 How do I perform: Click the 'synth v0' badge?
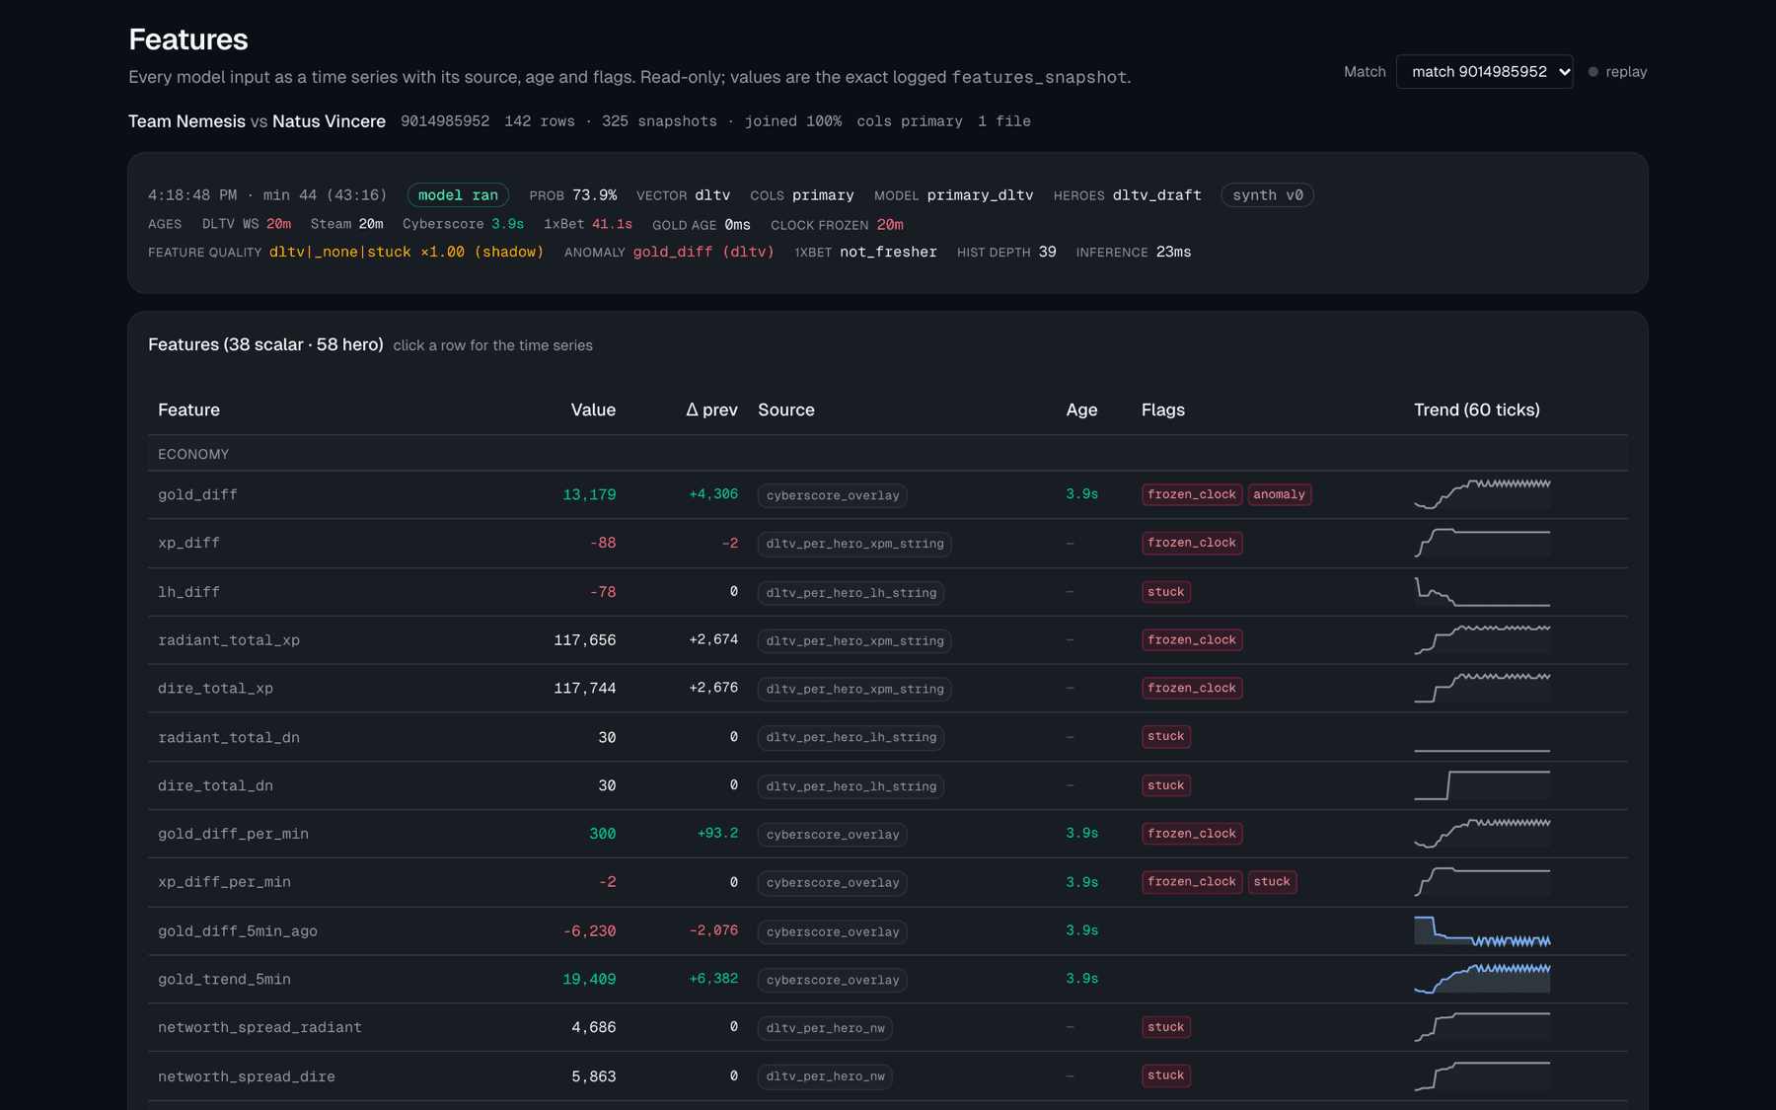(x=1267, y=195)
